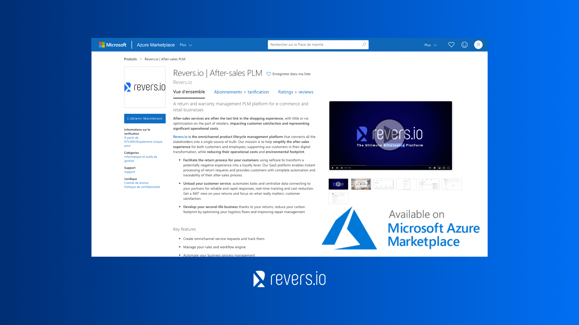The image size is (579, 325).
Task: Select the third screenshot thumbnail
Action: [384, 184]
